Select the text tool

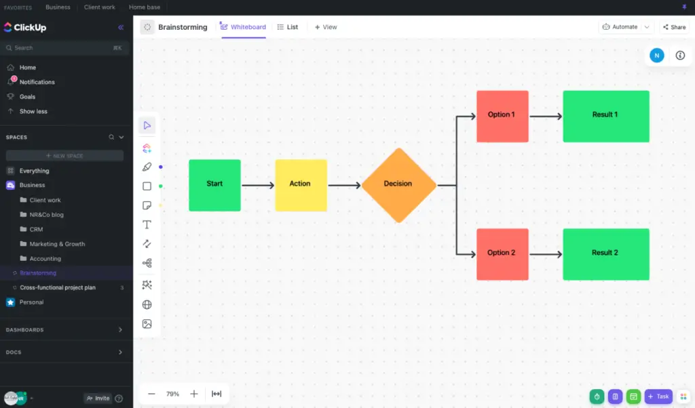pyautogui.click(x=147, y=224)
